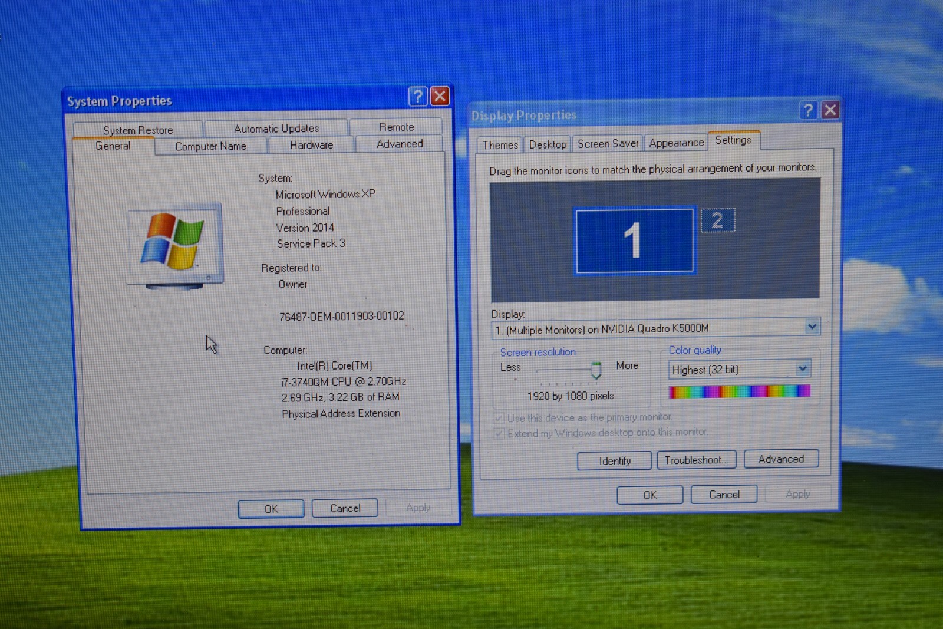Open the Remote tab
943x629 pixels.
397,127
